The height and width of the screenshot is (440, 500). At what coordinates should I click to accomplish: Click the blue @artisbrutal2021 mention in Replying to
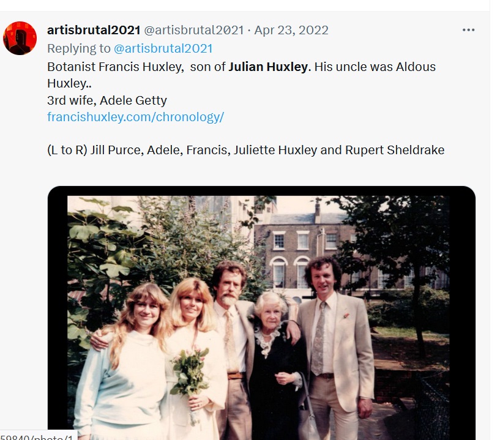point(163,48)
